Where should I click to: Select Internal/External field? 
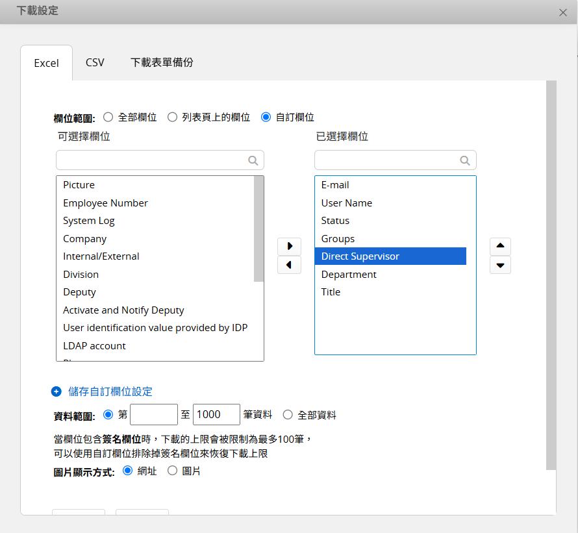pyautogui.click(x=155, y=256)
